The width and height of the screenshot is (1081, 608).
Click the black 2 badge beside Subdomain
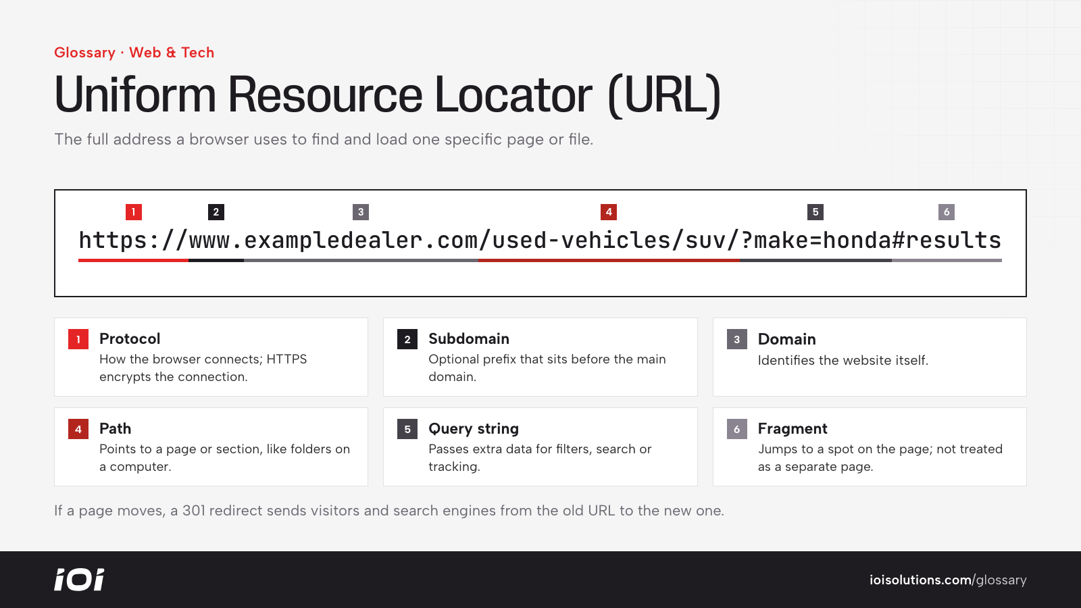click(407, 339)
